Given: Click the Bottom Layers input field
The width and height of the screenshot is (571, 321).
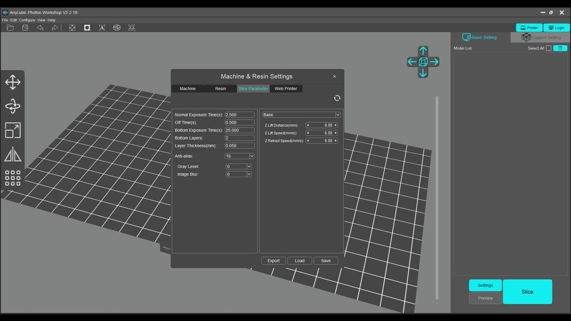Looking at the screenshot, I should [x=239, y=138].
